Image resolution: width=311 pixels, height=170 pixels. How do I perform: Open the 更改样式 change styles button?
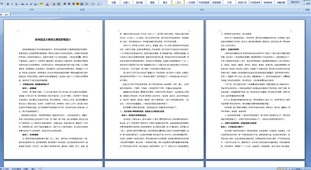click(295, 2)
